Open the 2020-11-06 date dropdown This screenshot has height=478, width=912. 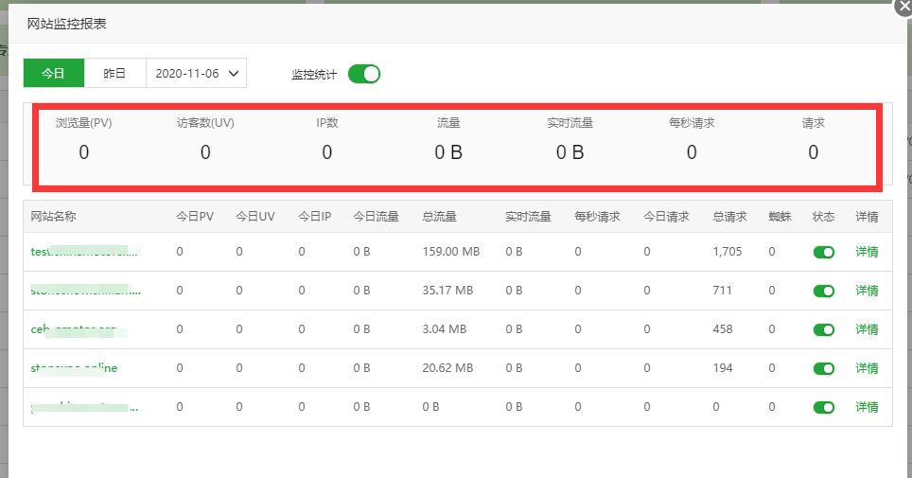196,74
